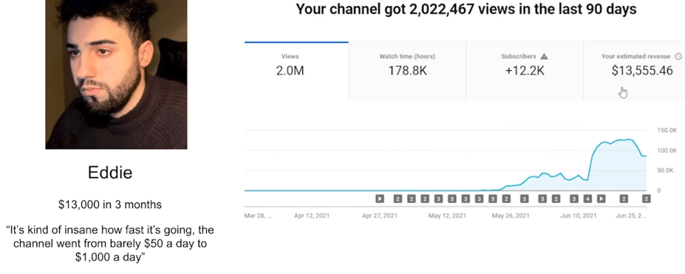Click the Jun 10, 2021 date label on the axis
The width and height of the screenshot is (685, 274).
pyautogui.click(x=579, y=216)
